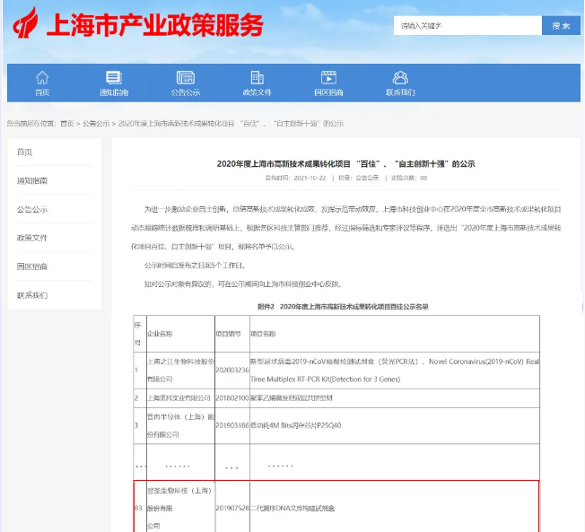585x532 pixels.
Task: Select 园区招商 in left sidebar
Action: [32, 266]
